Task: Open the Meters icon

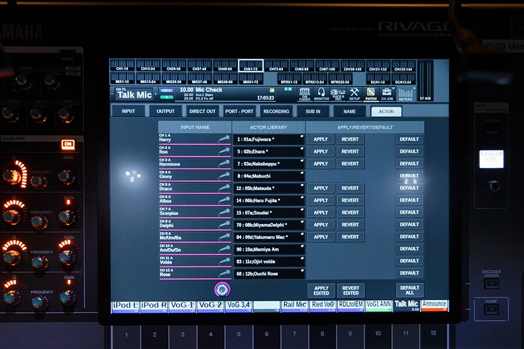Action: coord(405,94)
